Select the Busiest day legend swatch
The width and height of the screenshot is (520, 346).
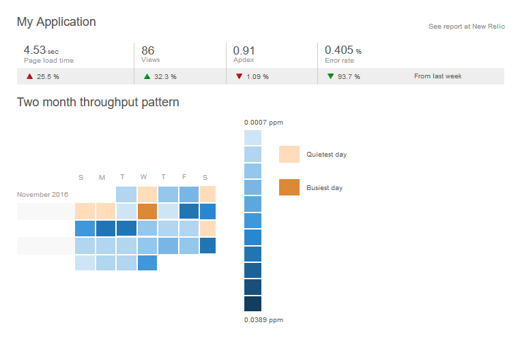pos(289,187)
